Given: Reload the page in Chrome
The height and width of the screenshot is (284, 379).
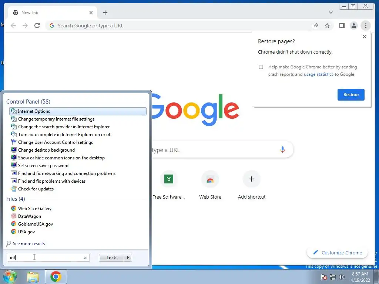Looking at the screenshot, I should pos(37,26).
